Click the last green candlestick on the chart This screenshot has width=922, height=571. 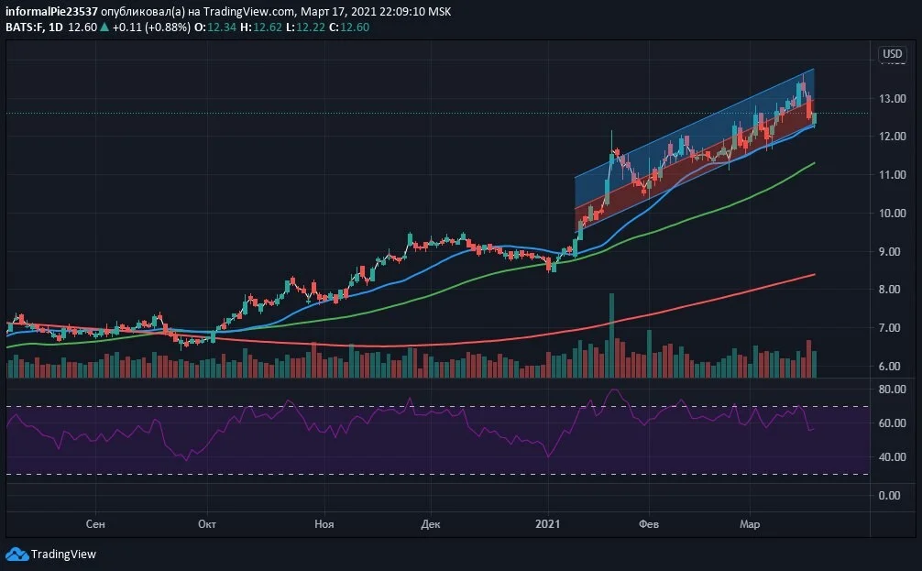pos(815,119)
